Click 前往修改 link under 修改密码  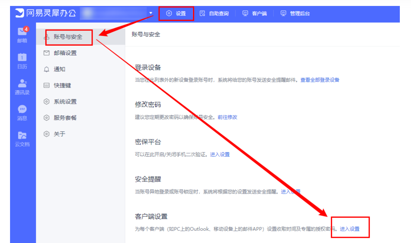pos(227,117)
